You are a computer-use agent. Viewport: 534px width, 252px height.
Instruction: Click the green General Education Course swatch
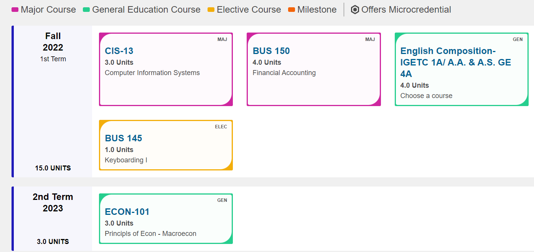[86, 10]
